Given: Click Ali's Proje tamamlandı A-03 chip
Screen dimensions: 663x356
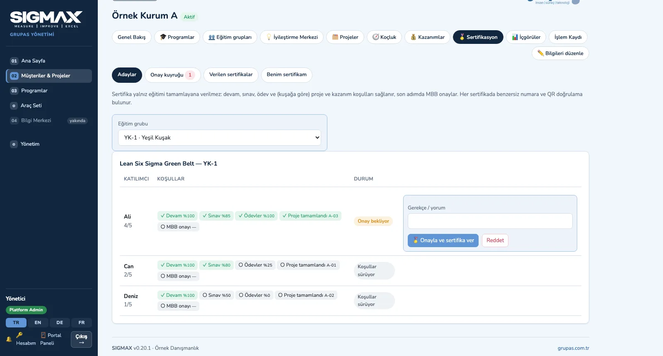Looking at the screenshot, I should pyautogui.click(x=310, y=216).
